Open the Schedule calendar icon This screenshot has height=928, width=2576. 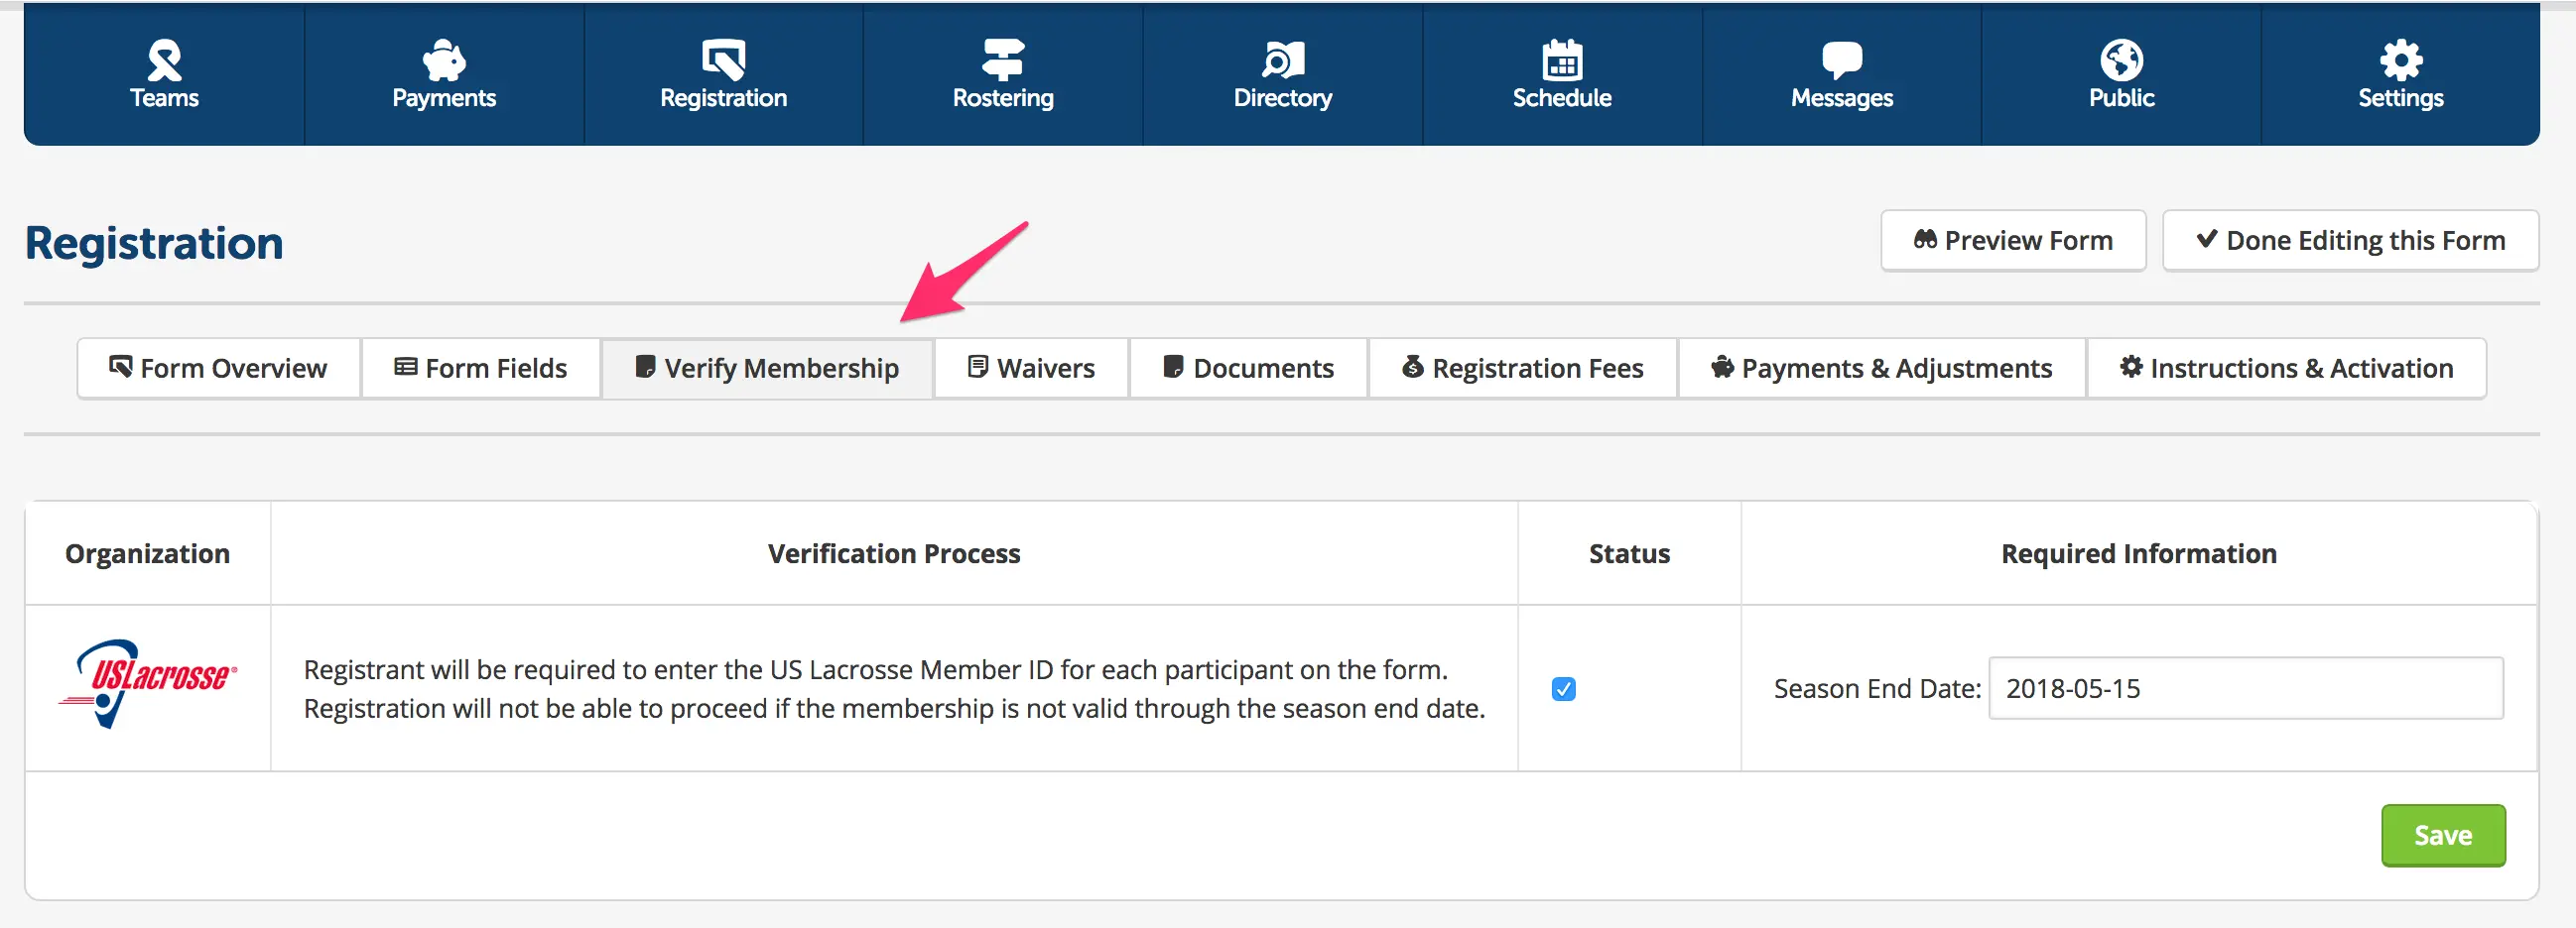click(1562, 59)
